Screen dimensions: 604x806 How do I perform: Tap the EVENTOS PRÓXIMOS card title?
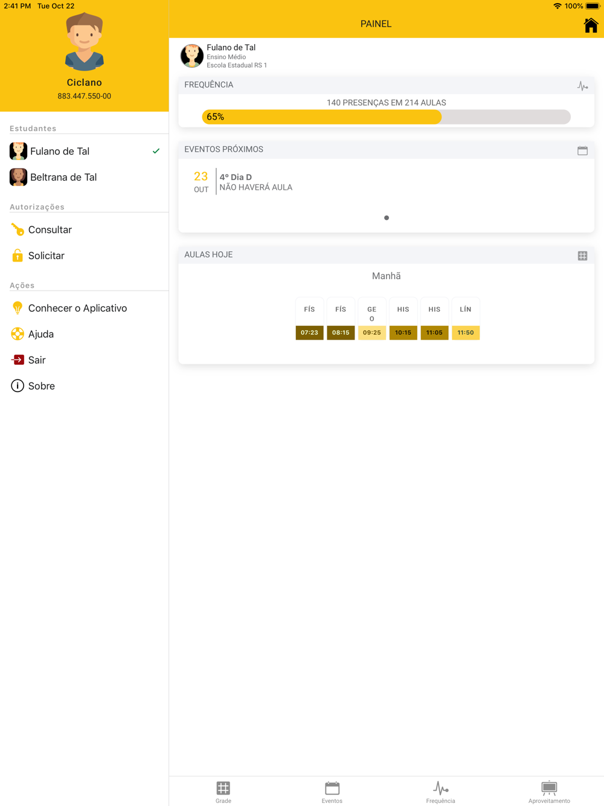coord(223,149)
